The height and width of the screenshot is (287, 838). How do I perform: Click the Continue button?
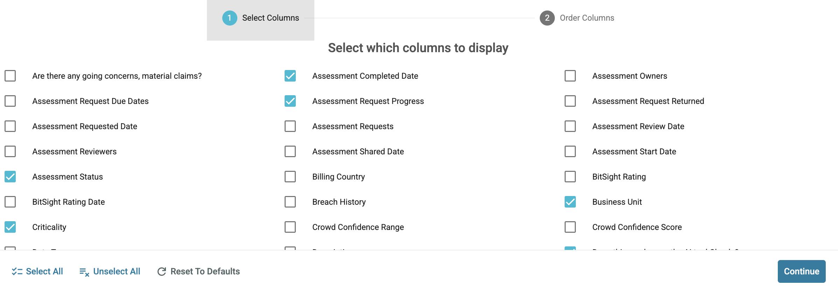pos(802,271)
